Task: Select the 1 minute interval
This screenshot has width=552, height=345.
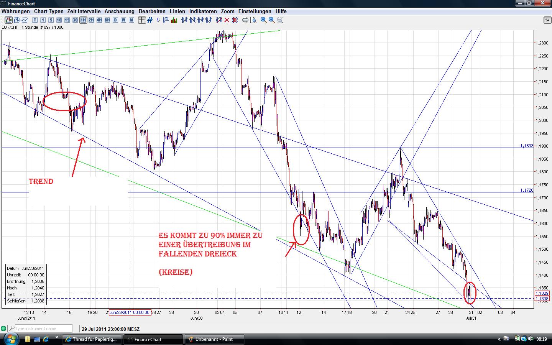Action: point(43,20)
